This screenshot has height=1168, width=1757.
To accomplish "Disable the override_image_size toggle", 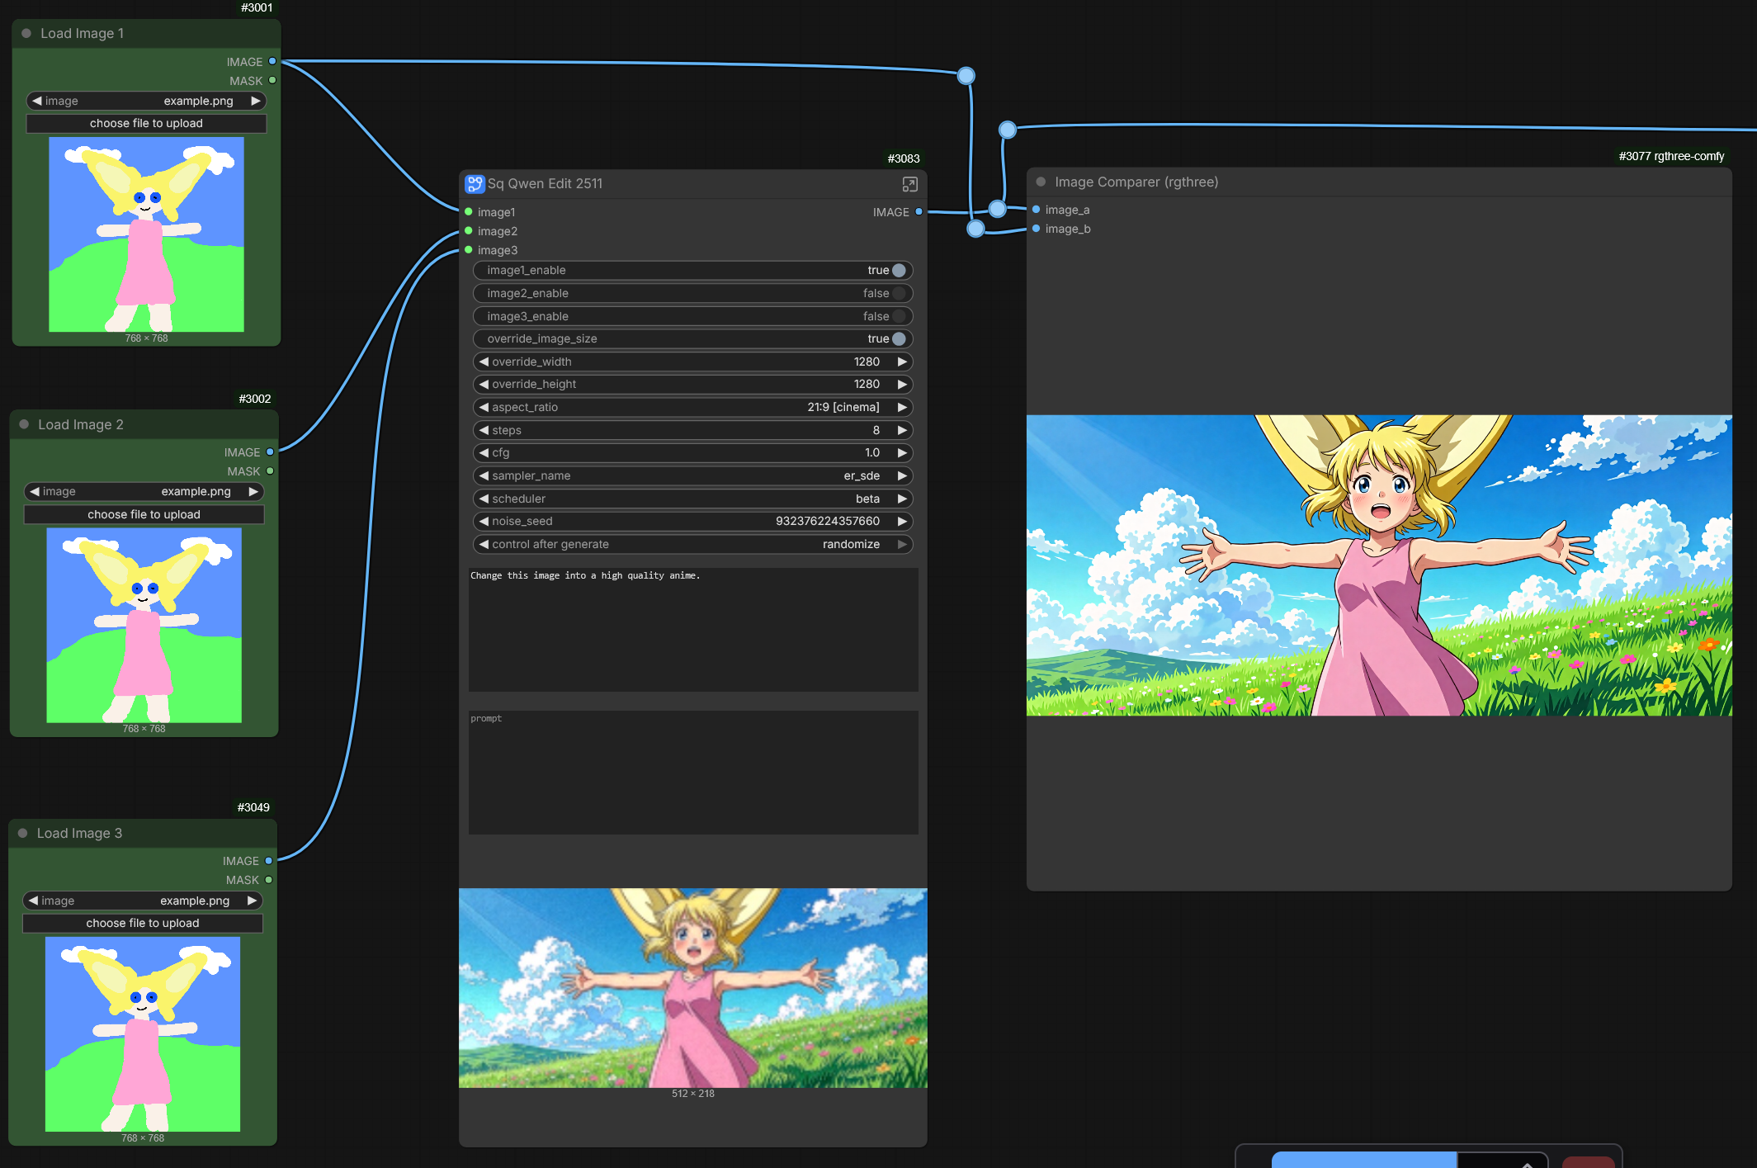I will [x=898, y=338].
